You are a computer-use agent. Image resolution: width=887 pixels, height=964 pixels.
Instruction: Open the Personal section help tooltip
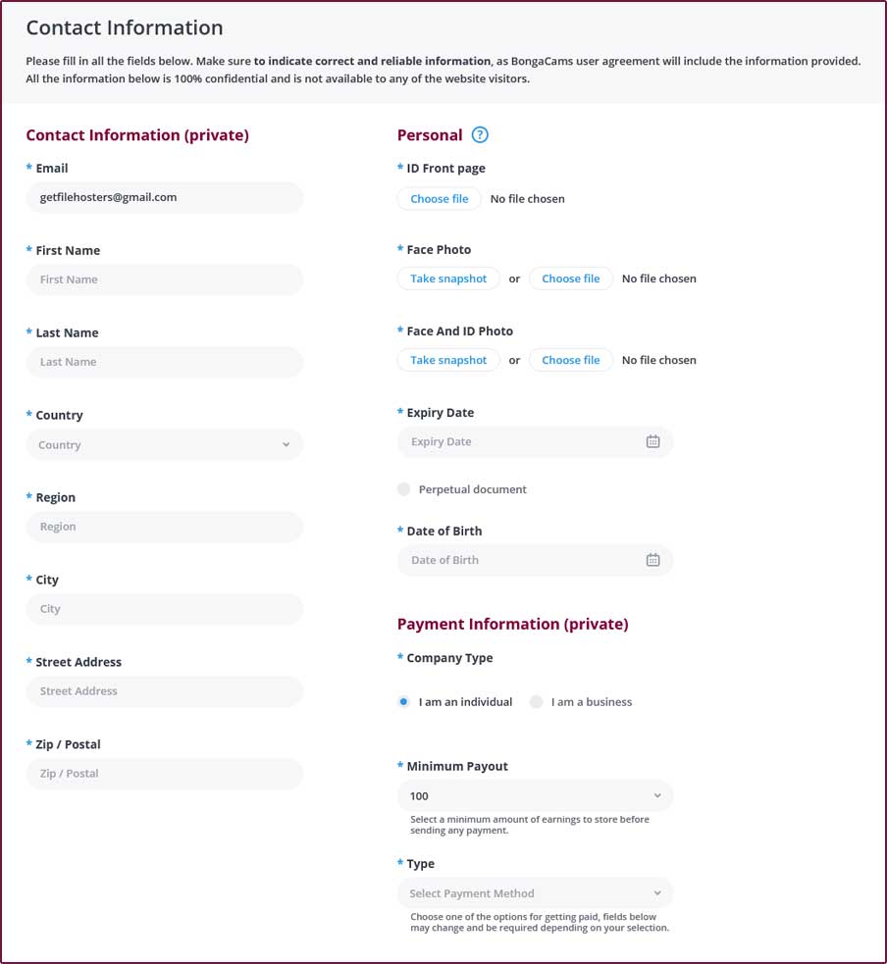click(x=480, y=134)
